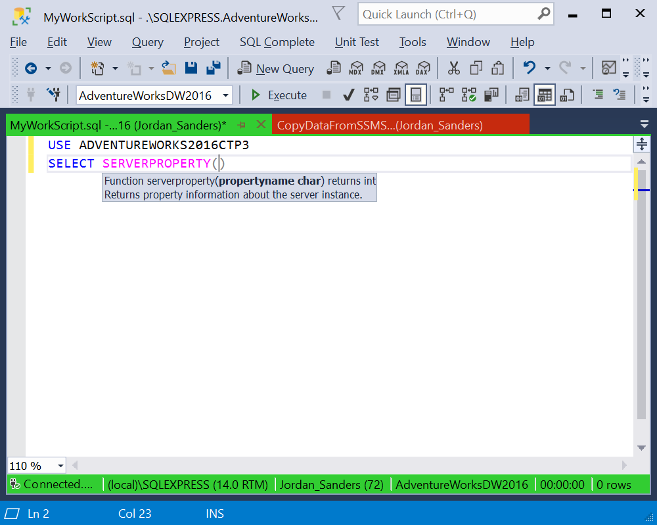657x525 pixels.
Task: Toggle Include Client Statistics
Action: (491, 95)
